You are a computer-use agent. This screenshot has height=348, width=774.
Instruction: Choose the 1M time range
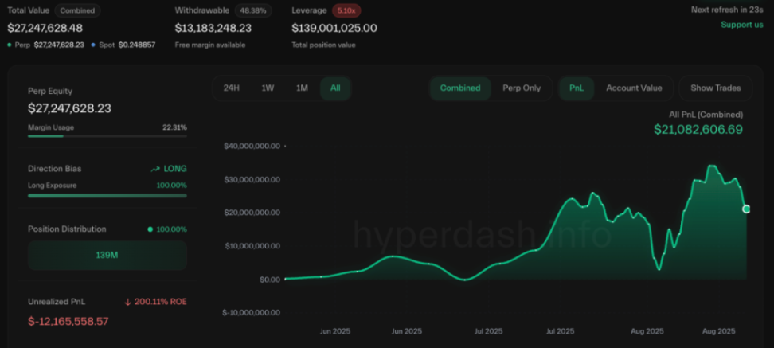point(302,88)
